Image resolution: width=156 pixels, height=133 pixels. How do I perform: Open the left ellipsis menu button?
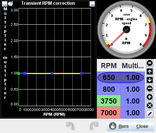(x=5, y=4)
